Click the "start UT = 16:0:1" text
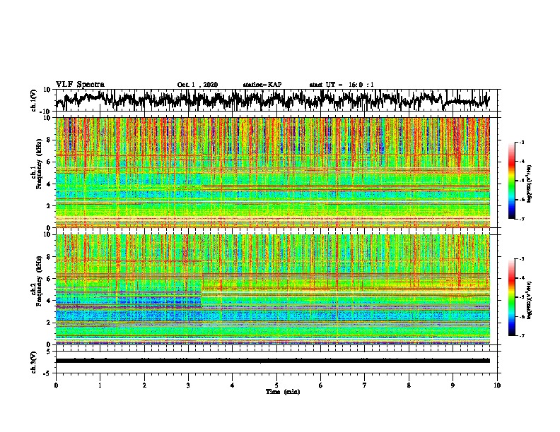This screenshot has width=560, height=432. tap(342, 85)
